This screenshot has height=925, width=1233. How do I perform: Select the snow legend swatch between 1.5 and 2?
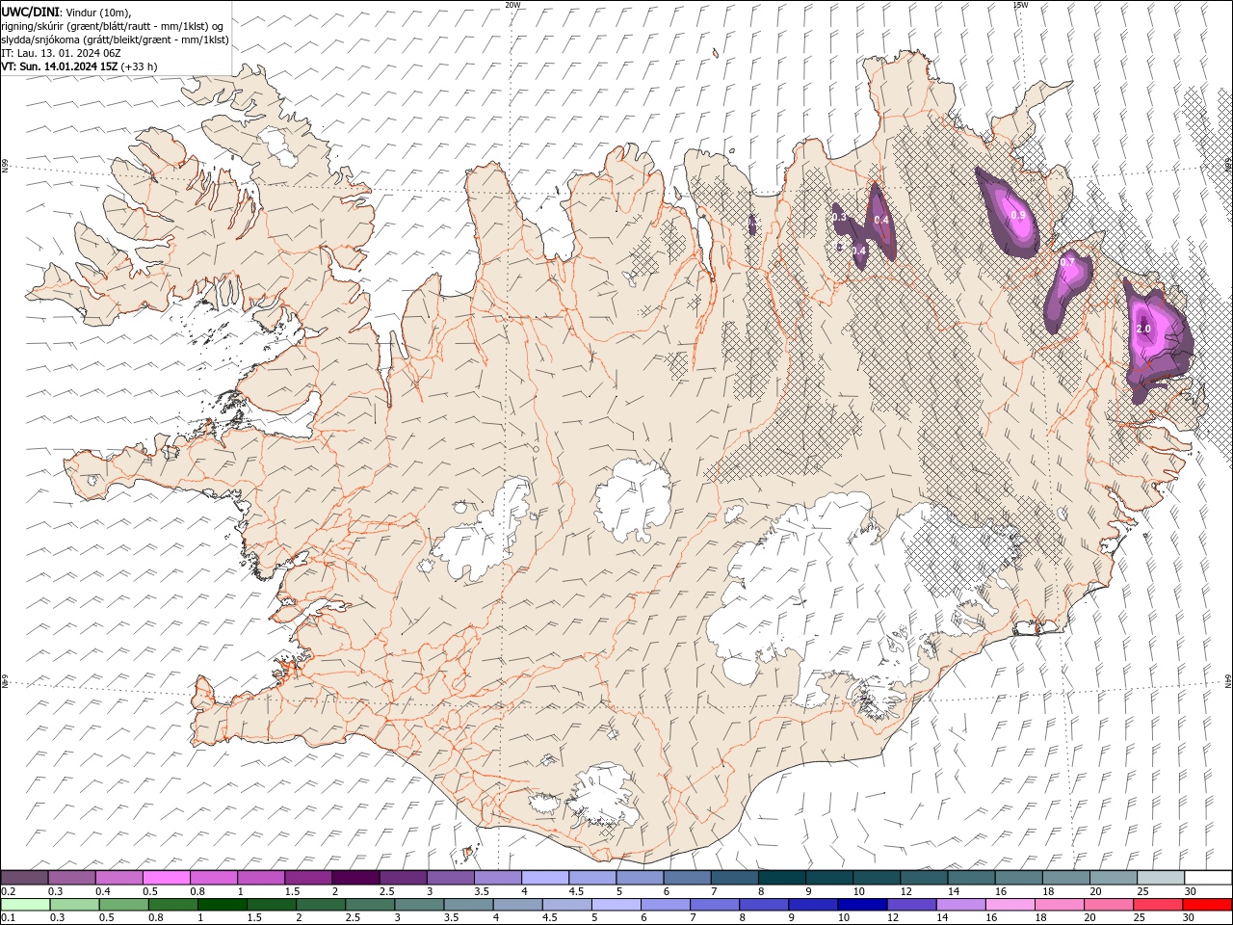pos(308,878)
